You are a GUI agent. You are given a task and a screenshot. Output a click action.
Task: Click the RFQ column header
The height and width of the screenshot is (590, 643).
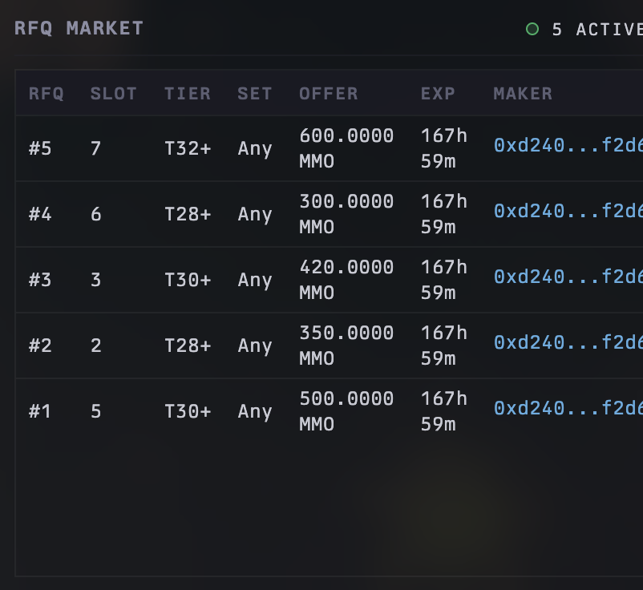[x=47, y=94]
